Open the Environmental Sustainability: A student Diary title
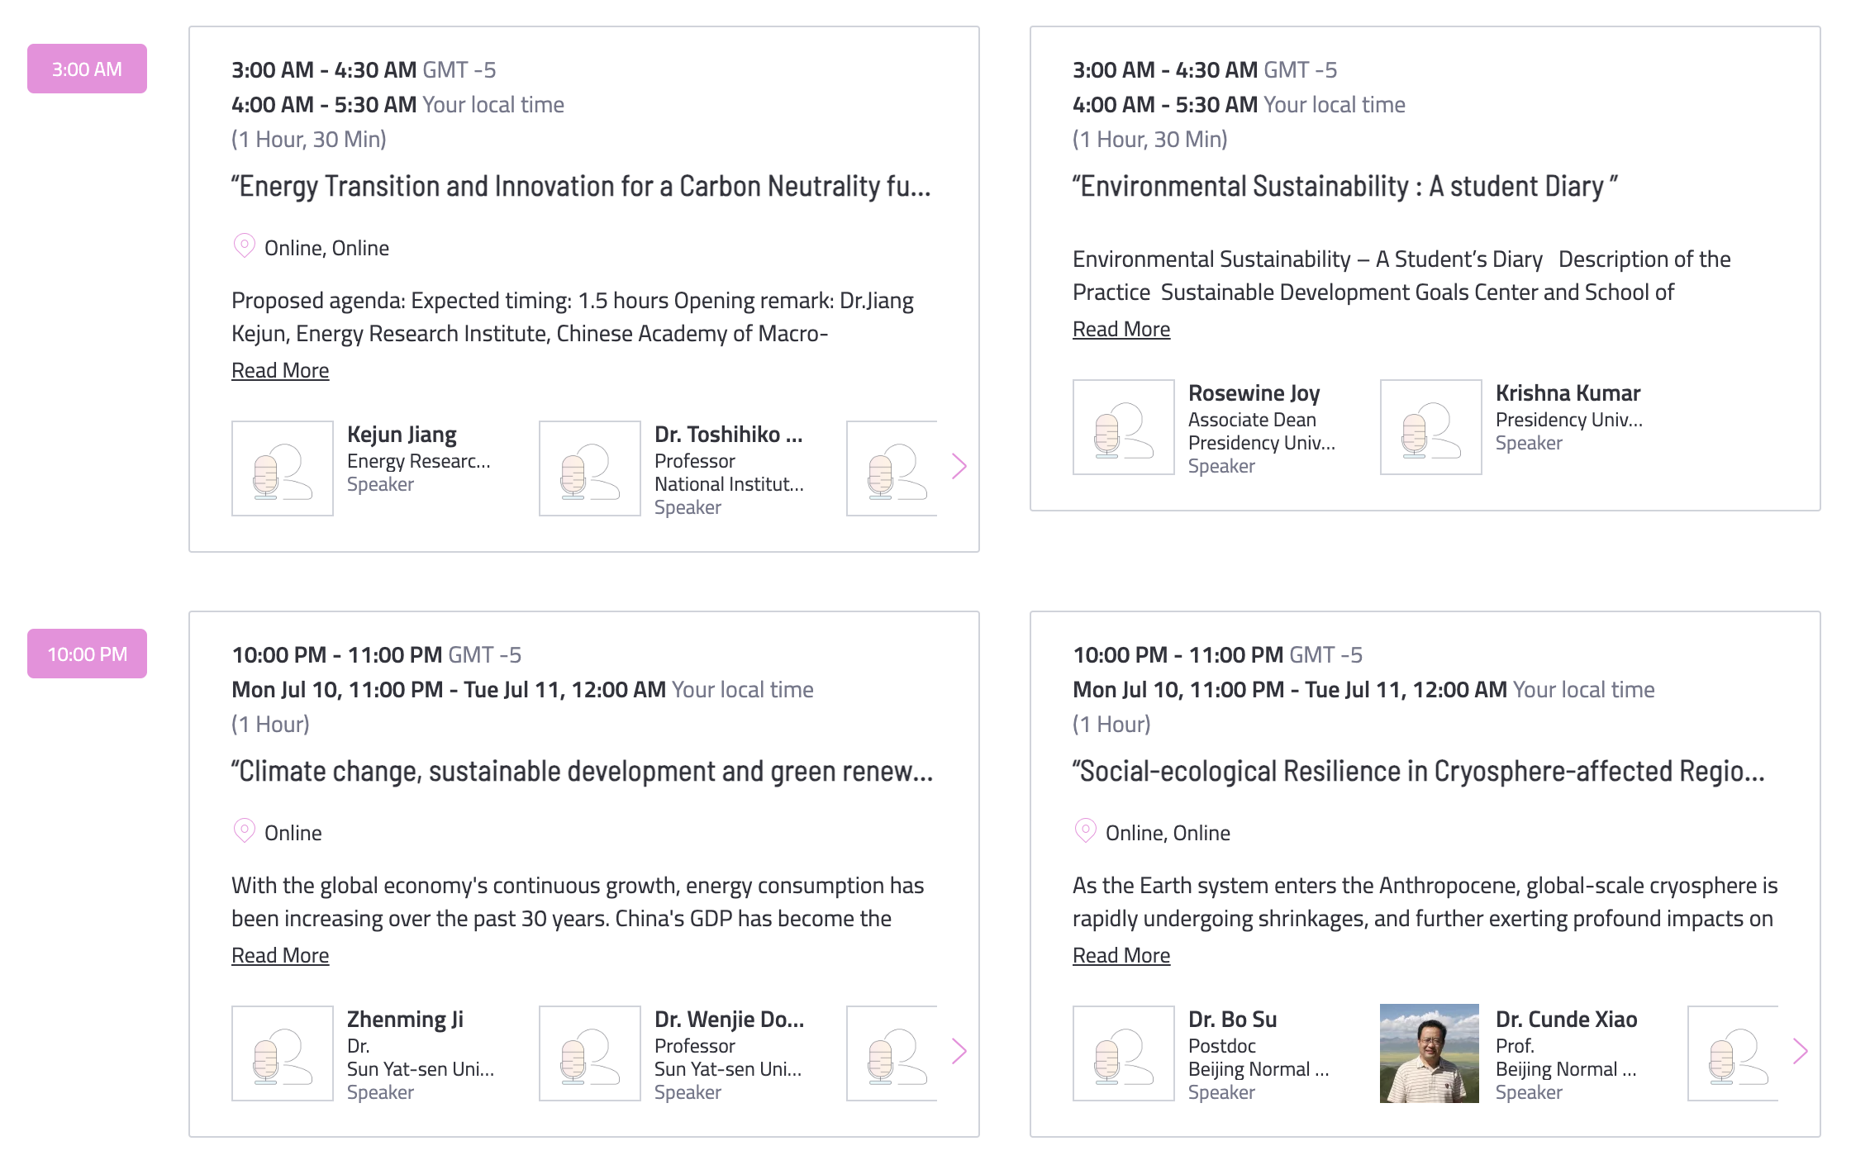This screenshot has height=1165, width=1851. tap(1344, 187)
